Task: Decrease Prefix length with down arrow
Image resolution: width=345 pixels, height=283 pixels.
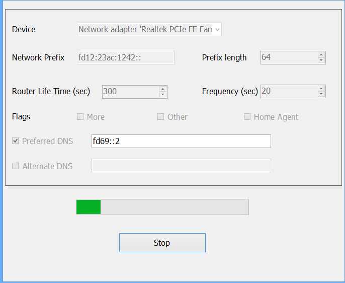Action: (321, 60)
